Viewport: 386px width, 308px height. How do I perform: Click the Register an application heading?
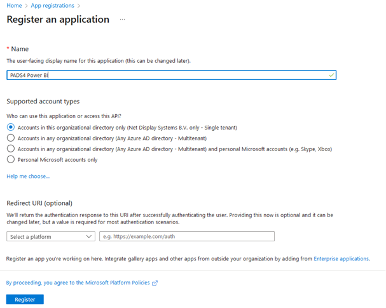pyautogui.click(x=58, y=20)
